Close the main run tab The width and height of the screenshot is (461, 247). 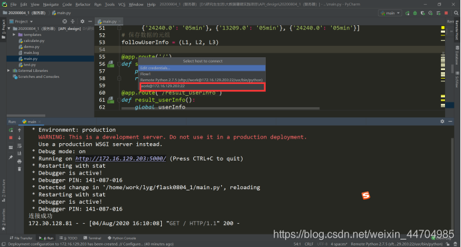(x=39, y=122)
